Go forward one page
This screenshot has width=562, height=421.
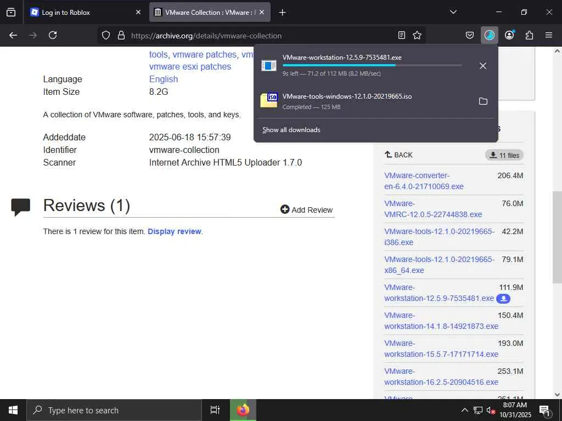pos(32,35)
